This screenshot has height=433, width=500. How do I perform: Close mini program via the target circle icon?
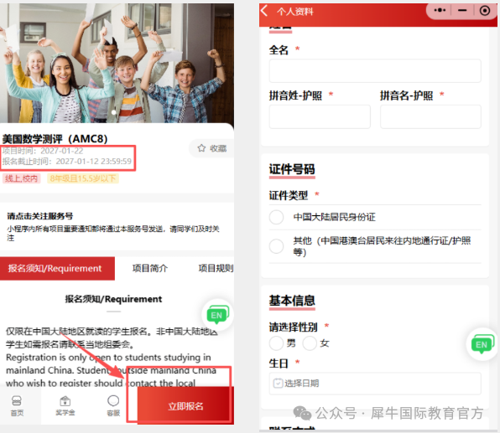click(485, 11)
